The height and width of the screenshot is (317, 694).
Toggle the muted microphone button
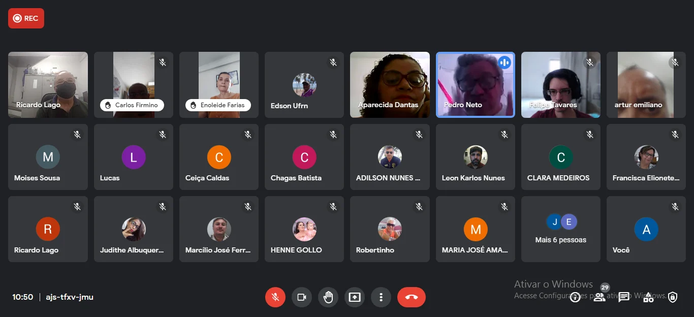click(x=275, y=297)
